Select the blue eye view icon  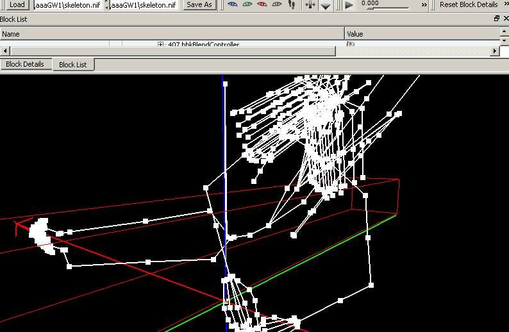click(233, 4)
